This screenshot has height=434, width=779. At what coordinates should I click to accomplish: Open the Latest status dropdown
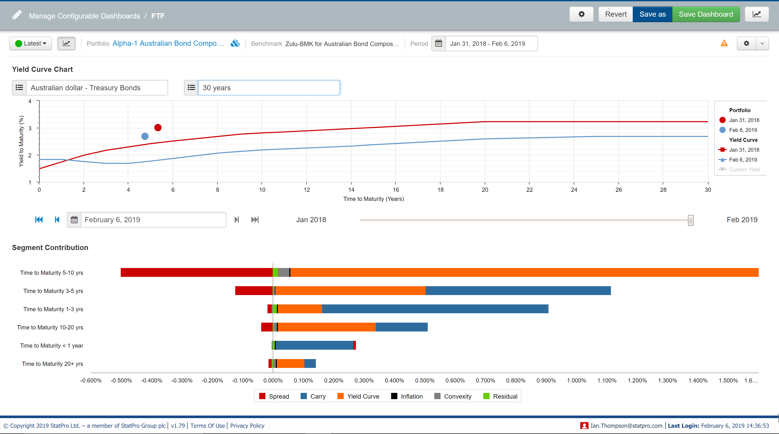click(x=31, y=43)
